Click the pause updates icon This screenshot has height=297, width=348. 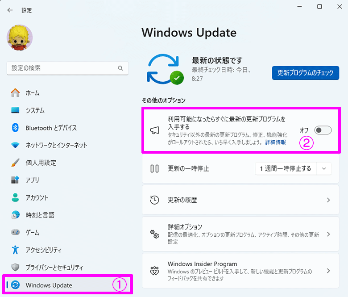pos(154,169)
